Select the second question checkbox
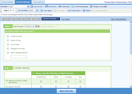The width and height of the screenshot is (132, 94). 5,68
